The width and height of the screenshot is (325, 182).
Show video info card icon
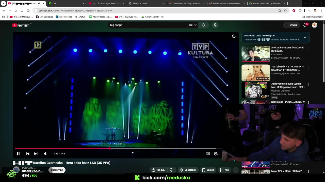tap(234, 36)
